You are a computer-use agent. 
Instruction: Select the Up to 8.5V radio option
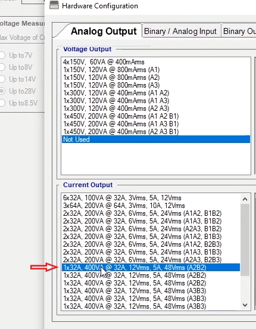coord(2,103)
